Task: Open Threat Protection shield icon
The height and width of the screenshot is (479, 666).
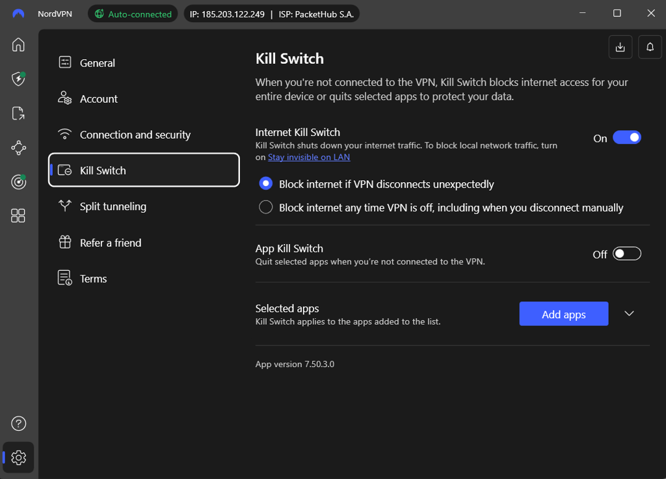Action: coord(18,79)
